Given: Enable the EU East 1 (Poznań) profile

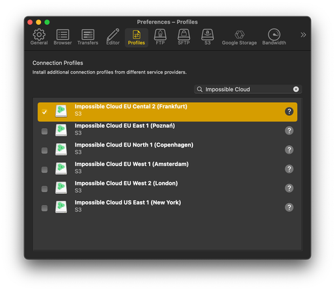Looking at the screenshot, I should pos(44,132).
